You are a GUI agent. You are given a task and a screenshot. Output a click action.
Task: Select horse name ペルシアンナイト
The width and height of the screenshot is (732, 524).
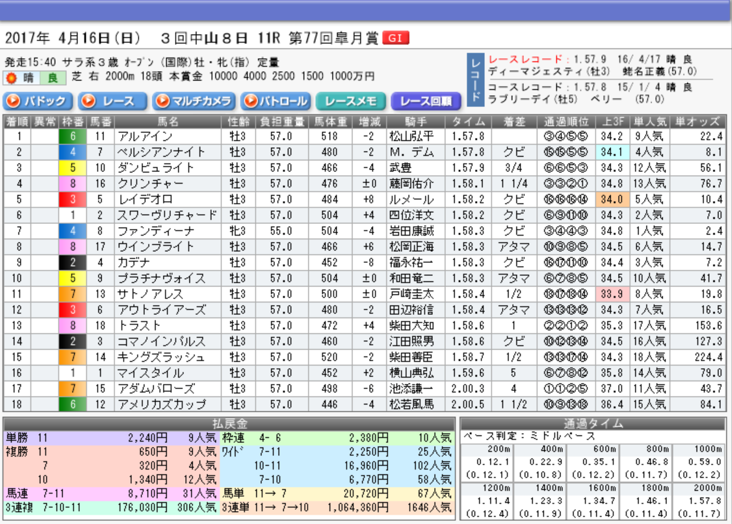(x=161, y=152)
